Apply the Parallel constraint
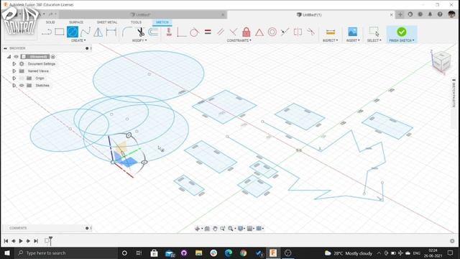 pyautogui.click(x=221, y=32)
